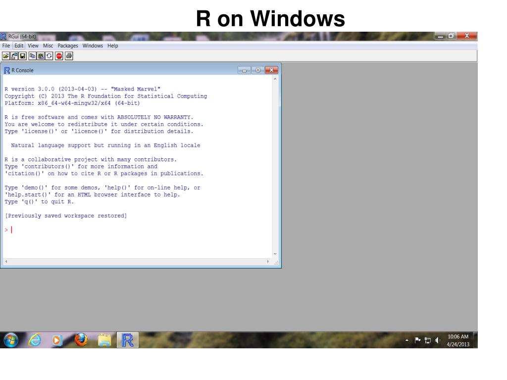The height and width of the screenshot is (380, 507).
Task: Click the 'Natural language support' line
Action: 106,145
